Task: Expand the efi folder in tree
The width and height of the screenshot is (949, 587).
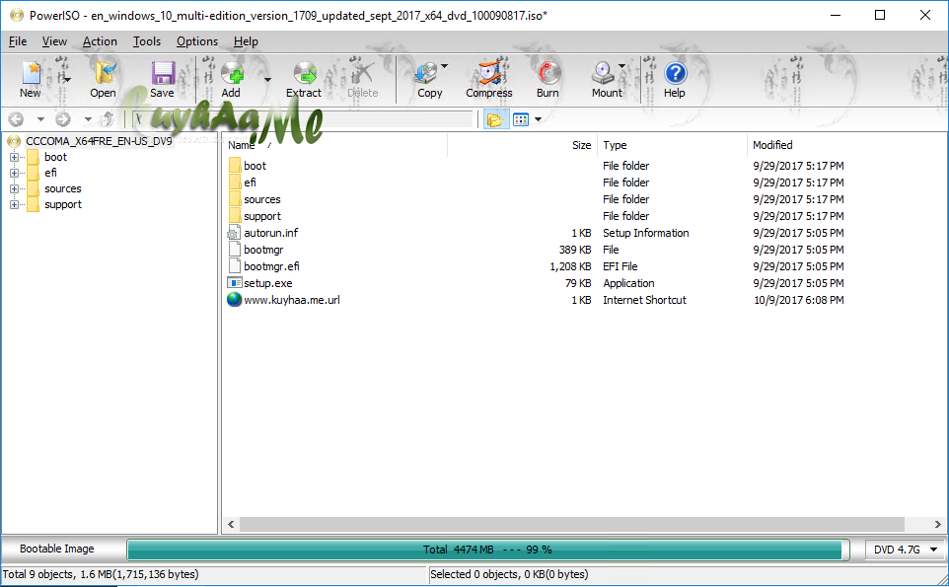Action: 14,173
